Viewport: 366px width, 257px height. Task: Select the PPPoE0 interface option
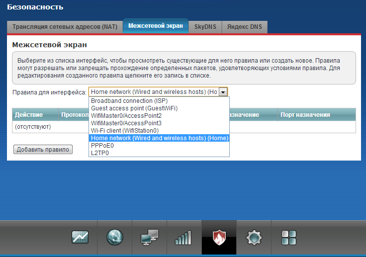102,146
